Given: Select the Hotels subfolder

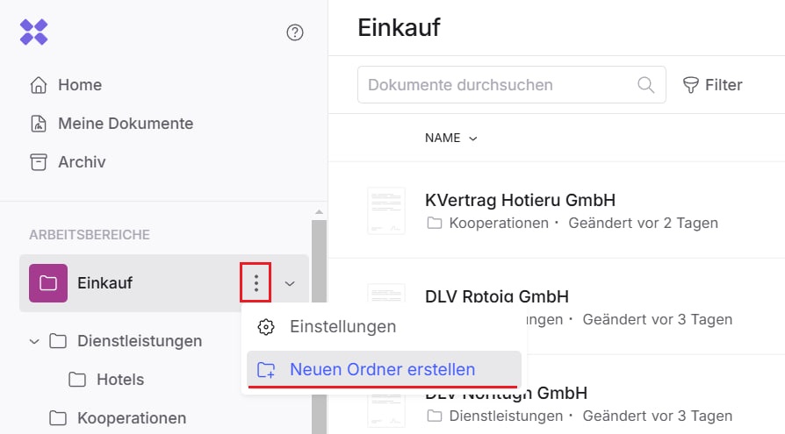Looking at the screenshot, I should tap(119, 380).
